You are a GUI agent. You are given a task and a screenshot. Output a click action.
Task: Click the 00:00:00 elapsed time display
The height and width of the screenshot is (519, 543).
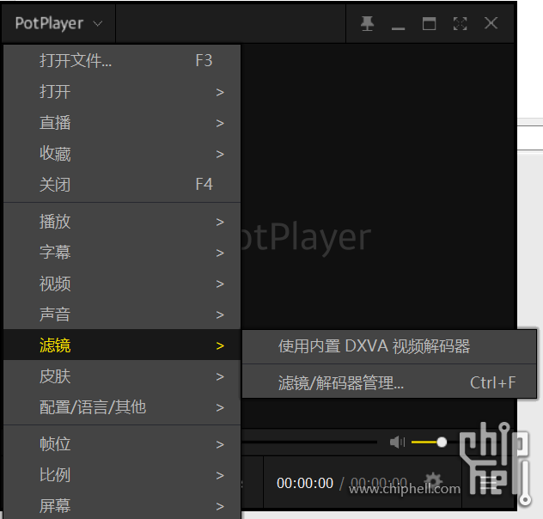pos(305,483)
